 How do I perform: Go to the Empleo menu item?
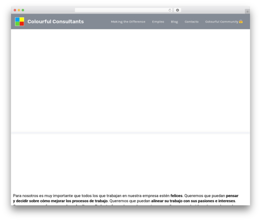[158, 22]
